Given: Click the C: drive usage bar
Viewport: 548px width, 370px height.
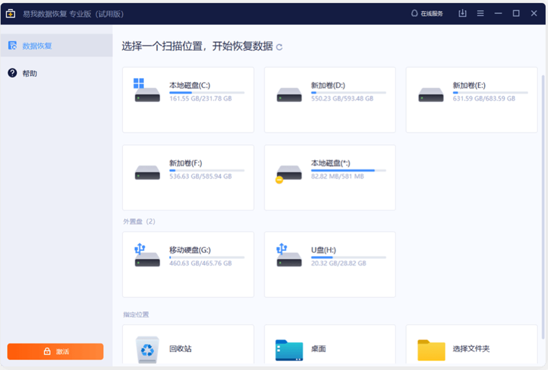Looking at the screenshot, I should click(207, 92).
